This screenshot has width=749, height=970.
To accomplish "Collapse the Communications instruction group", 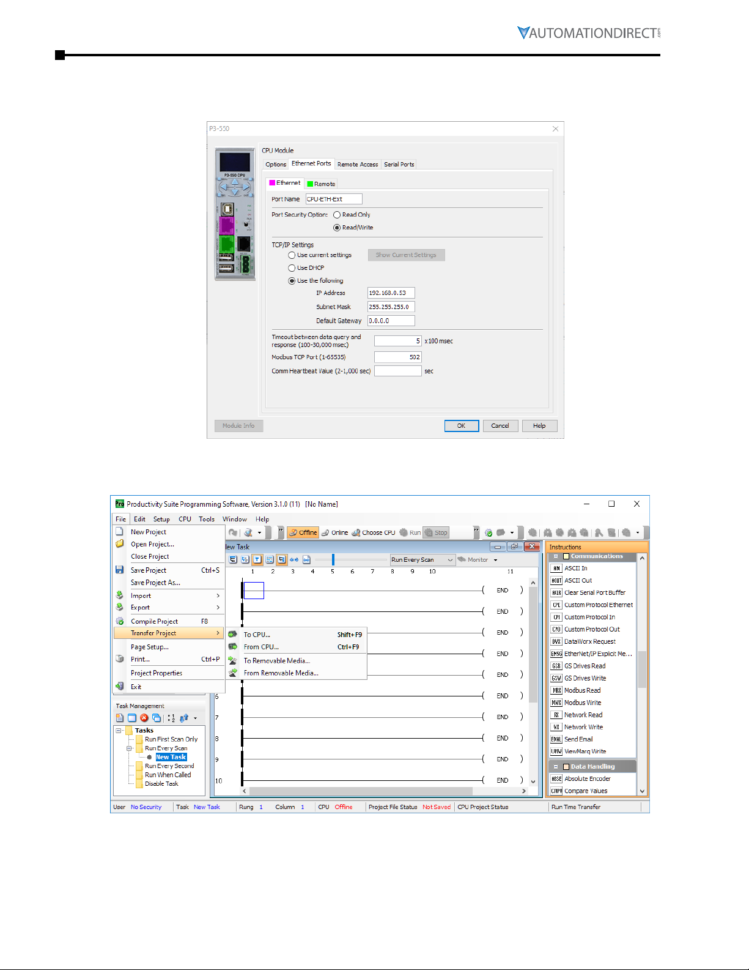I will pos(555,556).
